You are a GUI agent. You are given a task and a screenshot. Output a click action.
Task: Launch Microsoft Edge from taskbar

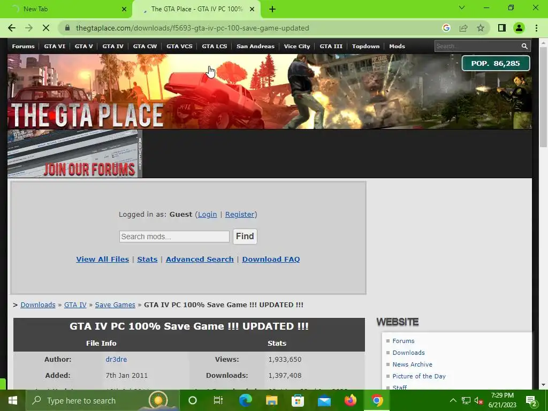(x=245, y=400)
